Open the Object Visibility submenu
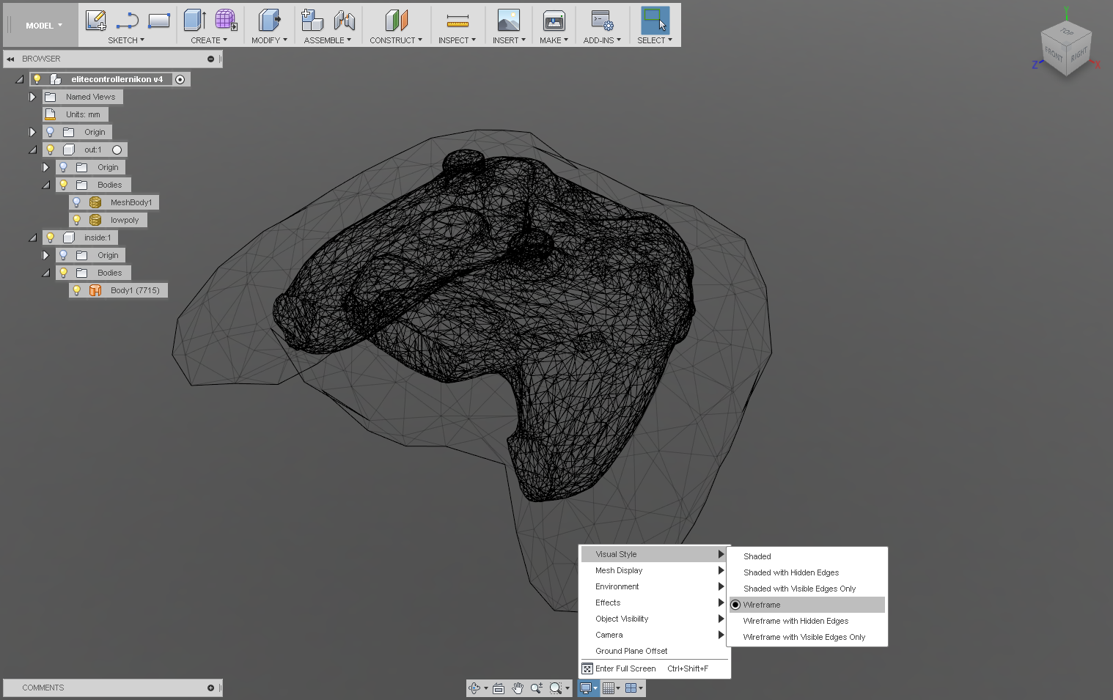Screen dimensions: 1113x700 point(655,619)
